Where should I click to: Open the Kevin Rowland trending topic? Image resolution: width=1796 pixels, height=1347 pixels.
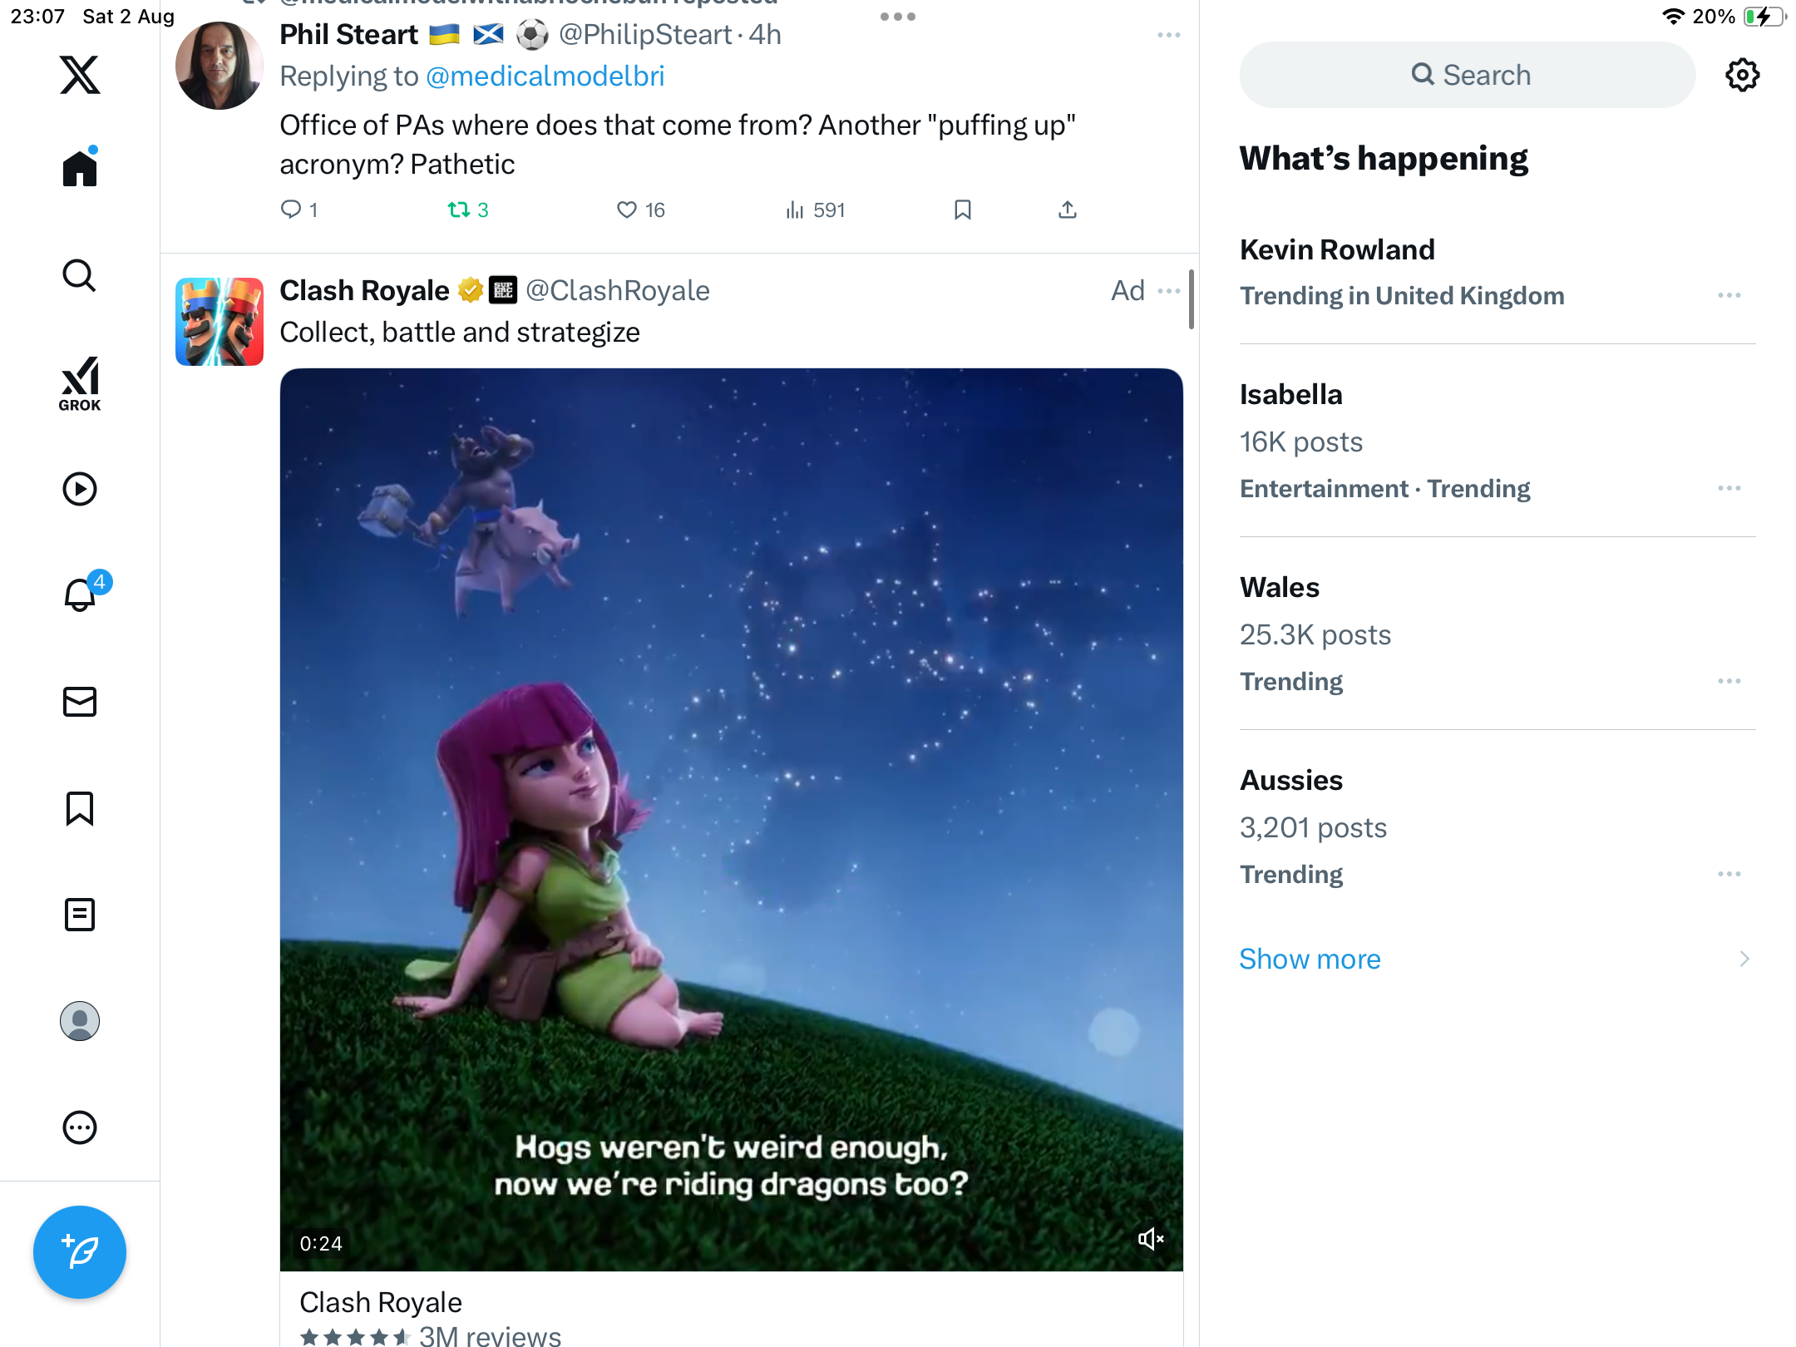(x=1337, y=249)
